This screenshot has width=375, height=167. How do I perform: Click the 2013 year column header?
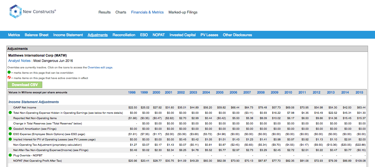[x=331, y=92]
